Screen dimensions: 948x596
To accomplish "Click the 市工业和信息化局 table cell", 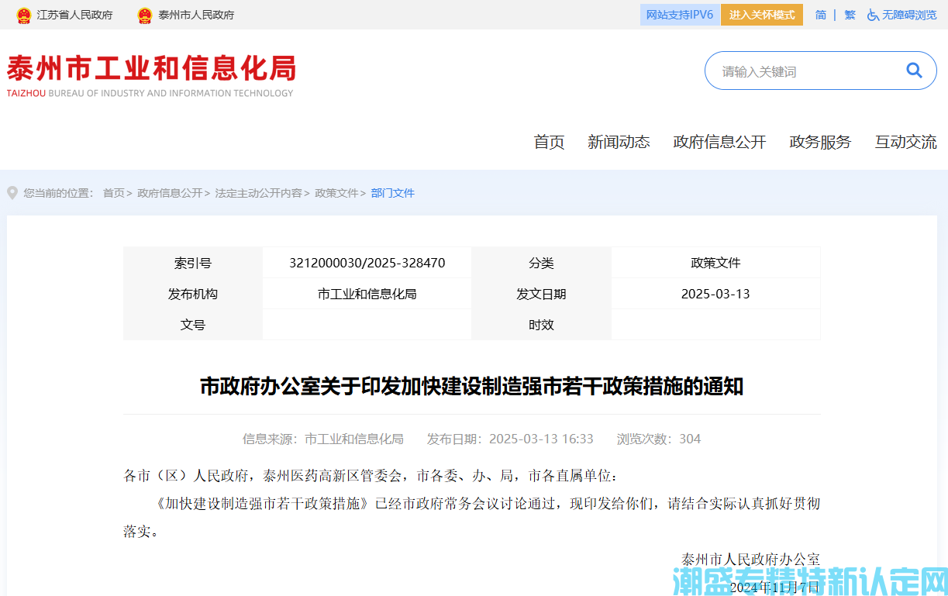I will (367, 294).
